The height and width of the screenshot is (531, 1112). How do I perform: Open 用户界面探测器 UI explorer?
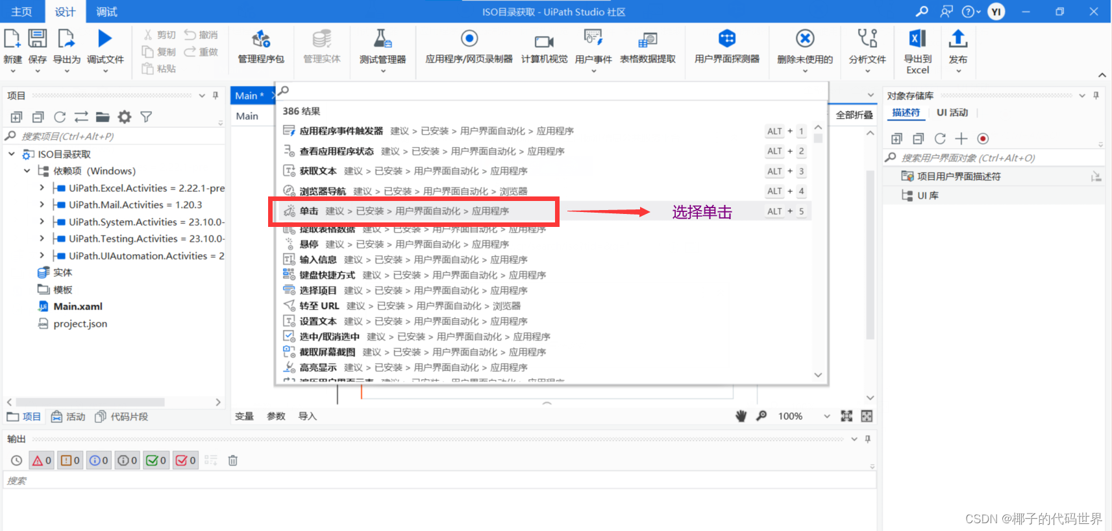point(727,39)
